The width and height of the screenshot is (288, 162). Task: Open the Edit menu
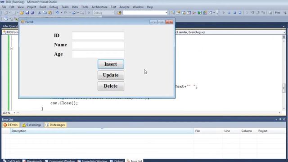tap(12, 7)
